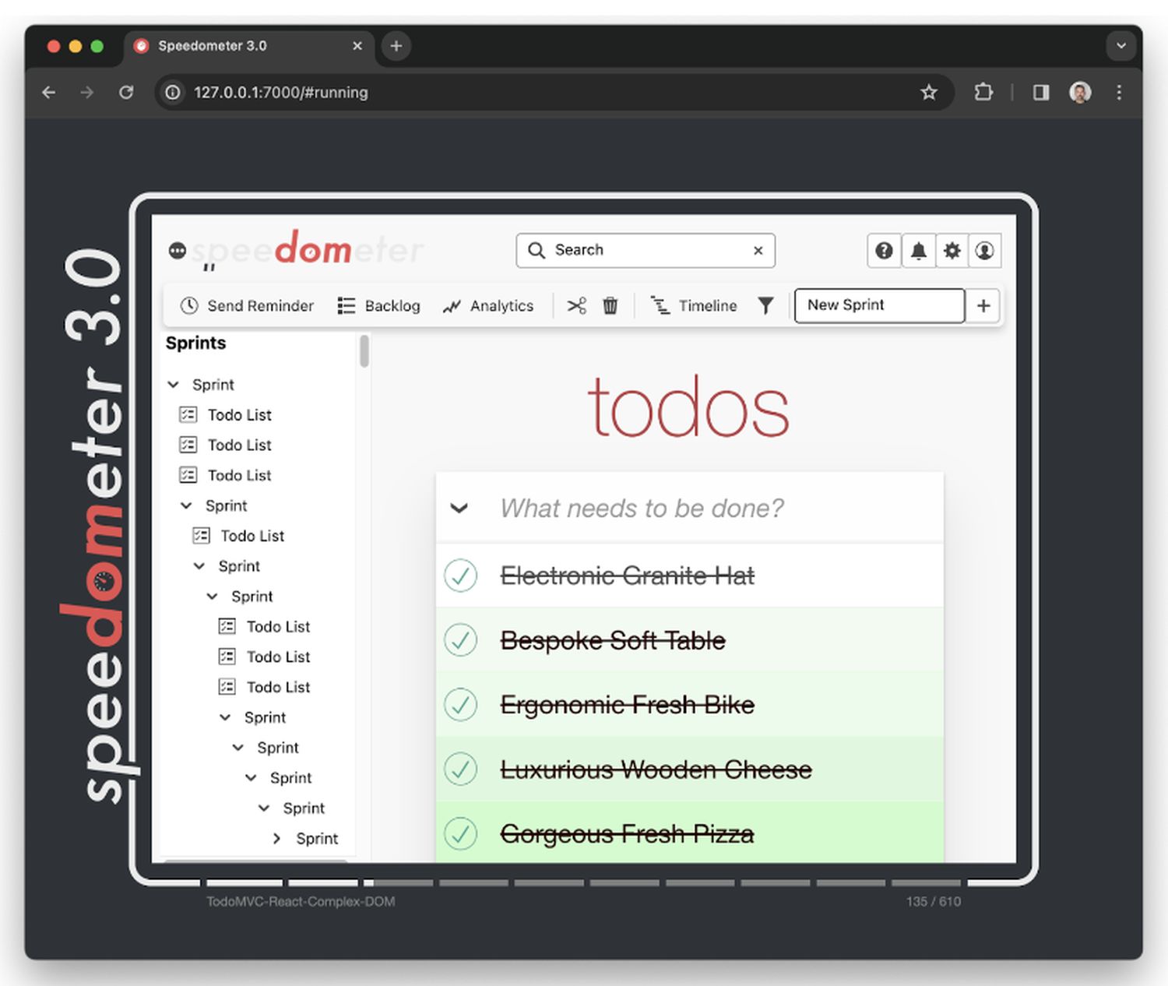
Task: Click the Send Reminder button
Action: (x=247, y=306)
